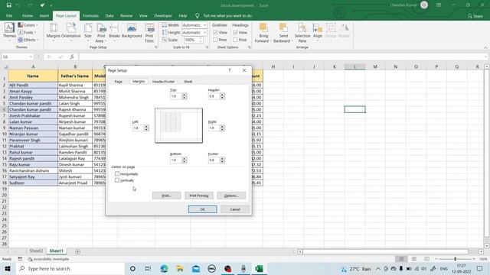
Task: Toggle Gridlines Print checkbox
Action: coord(215,40)
